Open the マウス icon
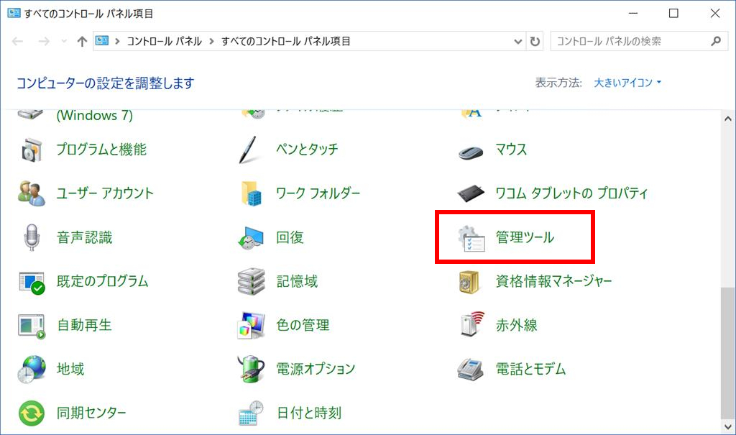This screenshot has width=736, height=435. [471, 150]
